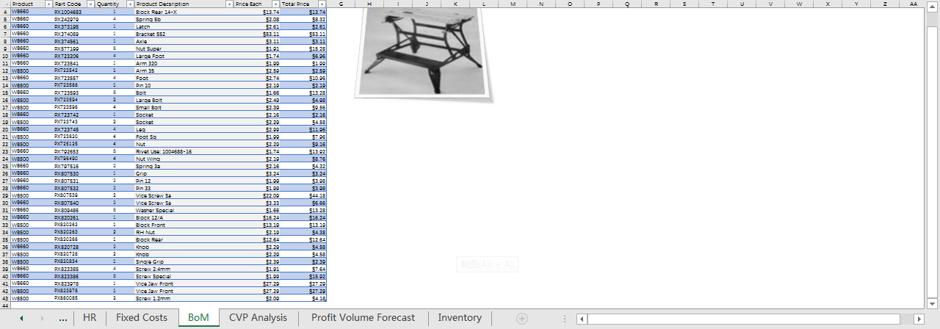The width and height of the screenshot is (940, 329).
Task: Select row 4 header
Action: 5,12
